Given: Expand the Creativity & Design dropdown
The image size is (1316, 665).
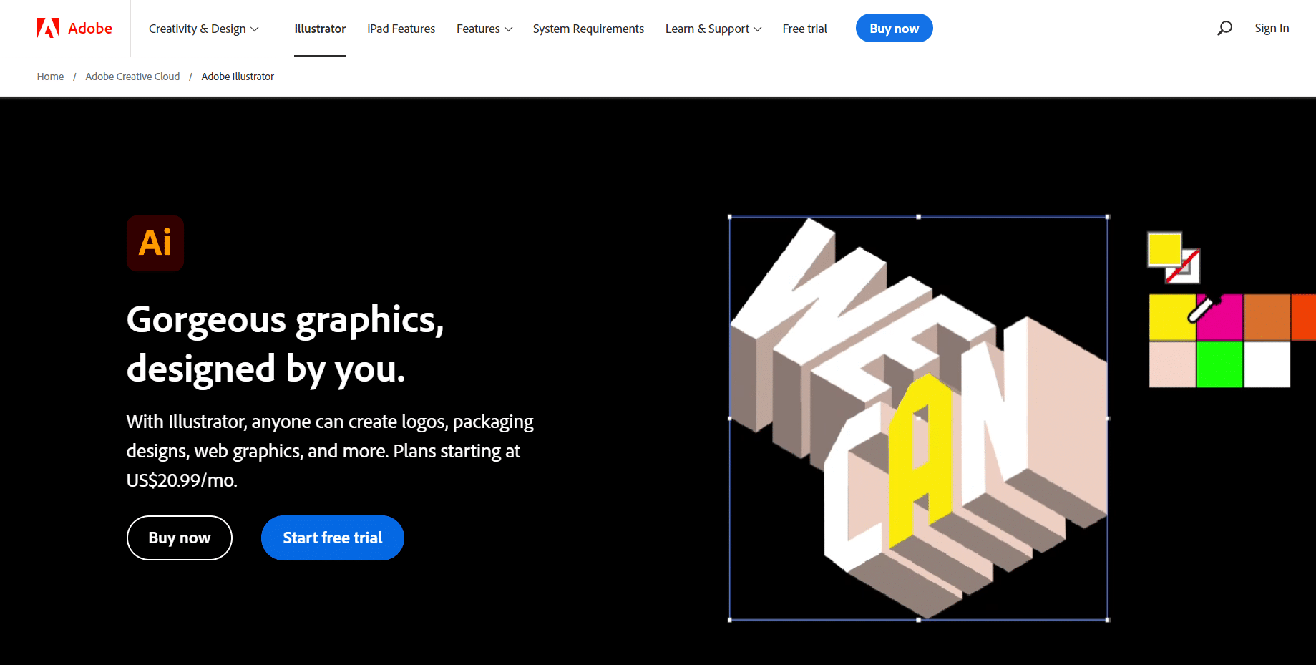Looking at the screenshot, I should coord(203,29).
